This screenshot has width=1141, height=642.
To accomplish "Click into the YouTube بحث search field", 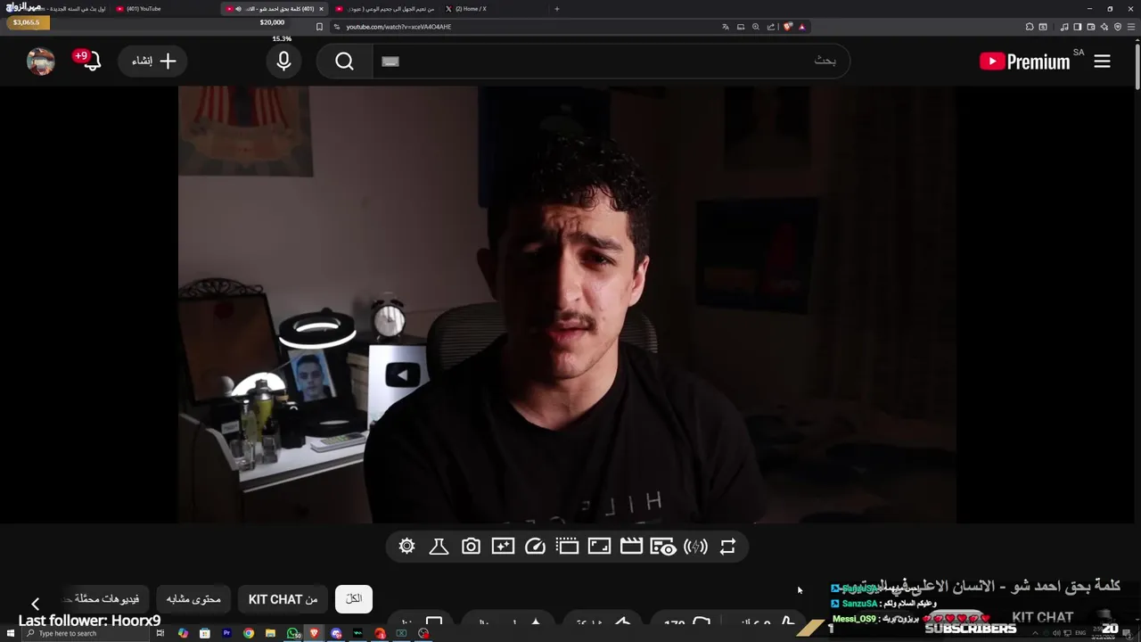I will pyautogui.click(x=611, y=61).
